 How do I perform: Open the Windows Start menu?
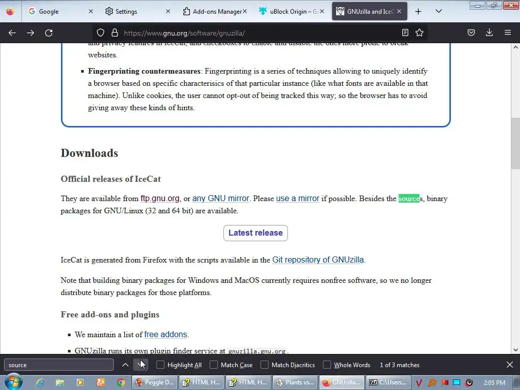click(14, 382)
